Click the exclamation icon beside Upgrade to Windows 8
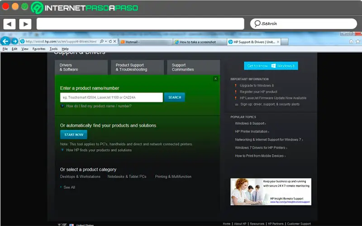This screenshot has width=362, height=226. tap(236, 85)
